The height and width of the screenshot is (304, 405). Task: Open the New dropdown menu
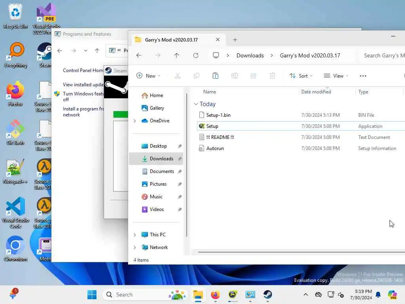(149, 76)
